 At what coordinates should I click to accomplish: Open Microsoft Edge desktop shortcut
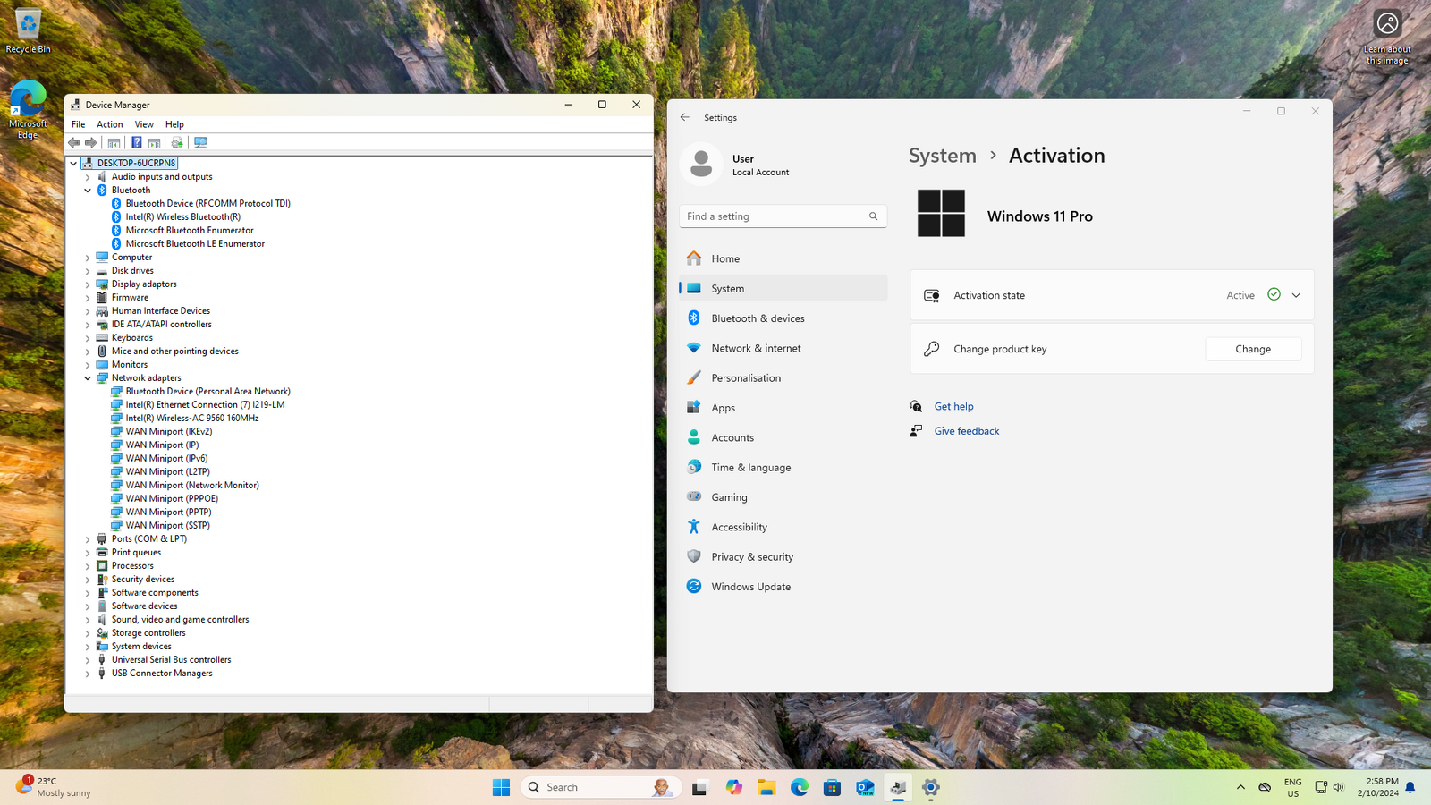[x=28, y=111]
